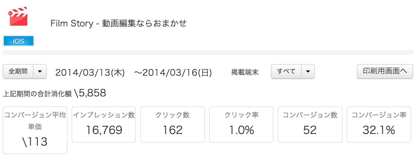419x160 pixels.
Task: Click the 掲載端末 label
Action: [245, 72]
